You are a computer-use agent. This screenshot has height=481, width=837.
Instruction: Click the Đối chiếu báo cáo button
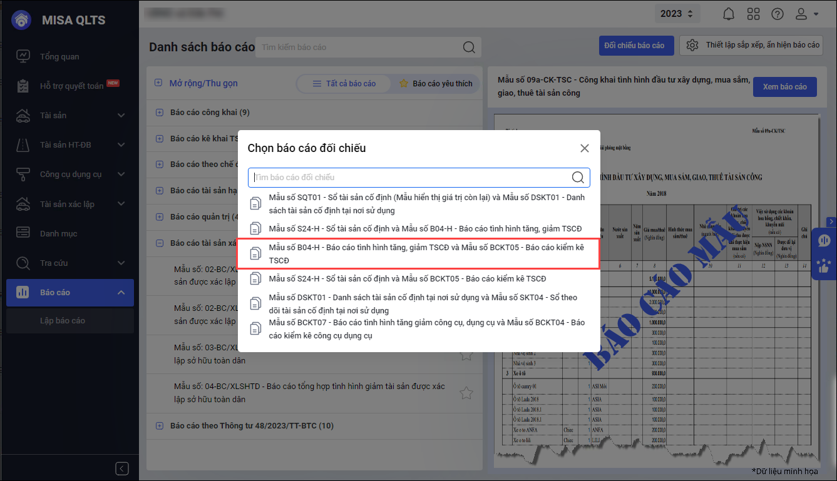click(x=636, y=46)
